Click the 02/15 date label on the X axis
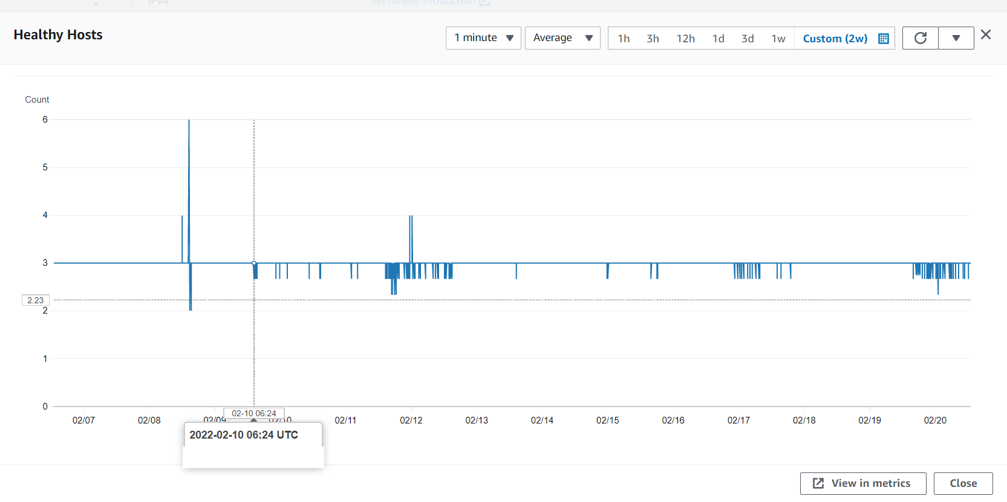This screenshot has height=502, width=1007. pos(608,420)
